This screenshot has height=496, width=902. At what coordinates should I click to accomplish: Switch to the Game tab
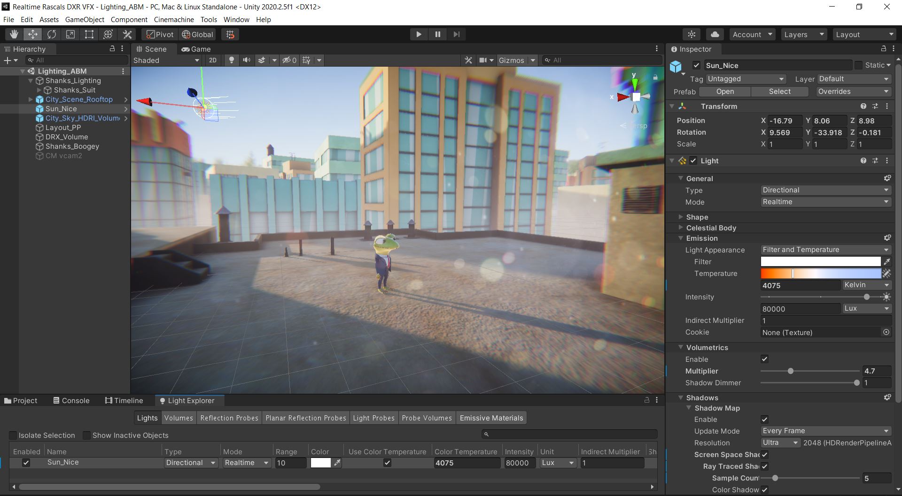[x=196, y=49]
